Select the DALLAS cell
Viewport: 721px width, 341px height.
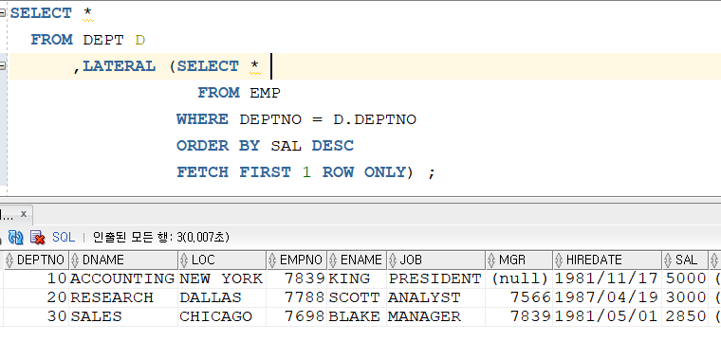click(222, 297)
